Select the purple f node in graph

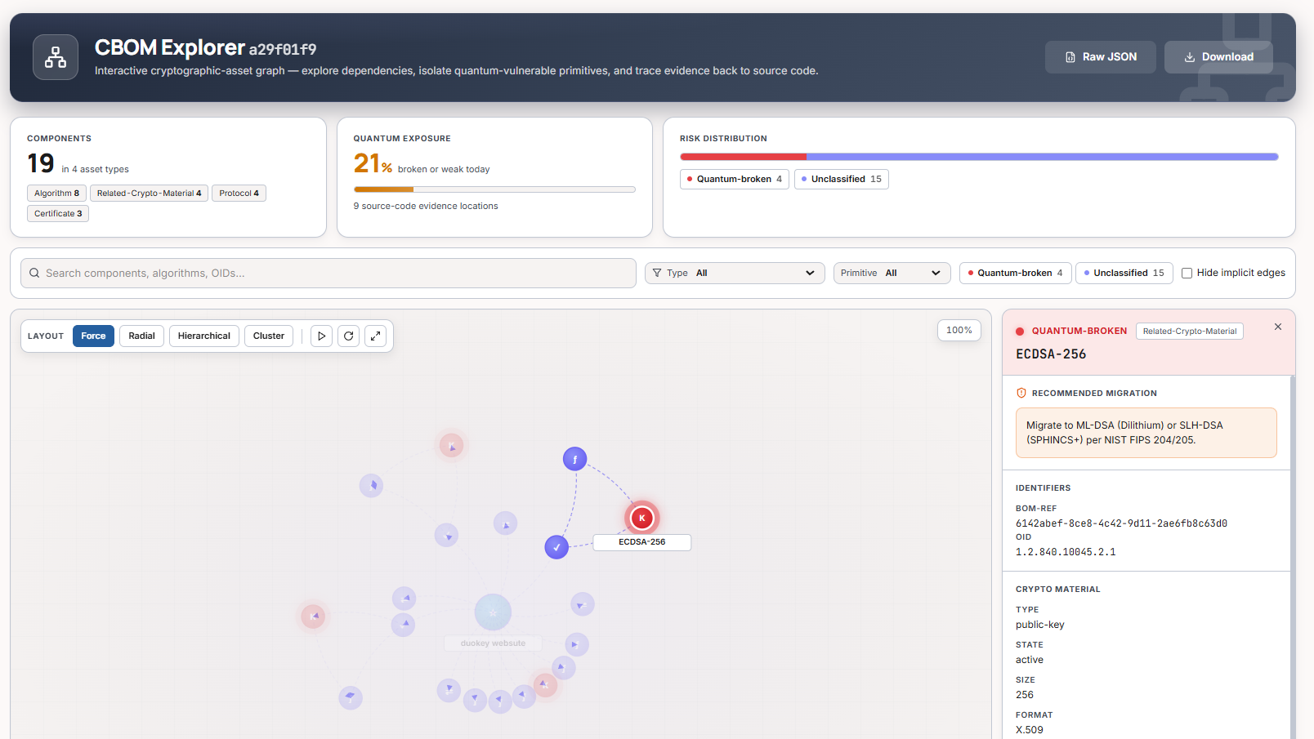[575, 459]
